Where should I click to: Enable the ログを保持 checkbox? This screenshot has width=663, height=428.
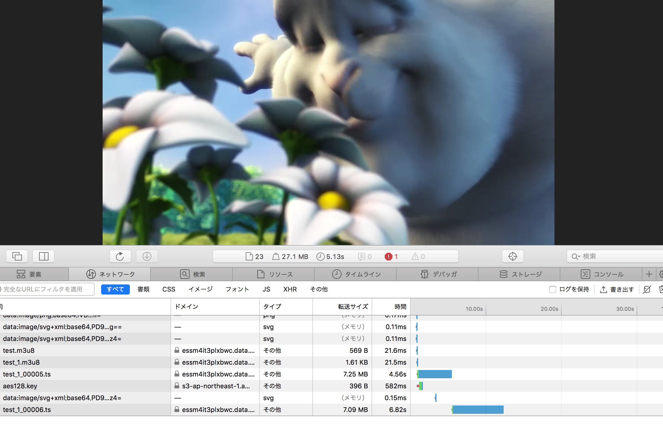pos(552,289)
